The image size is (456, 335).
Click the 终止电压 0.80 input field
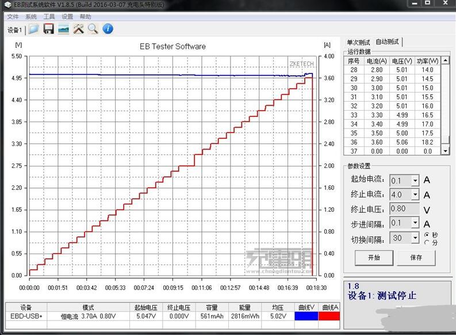pyautogui.click(x=405, y=209)
